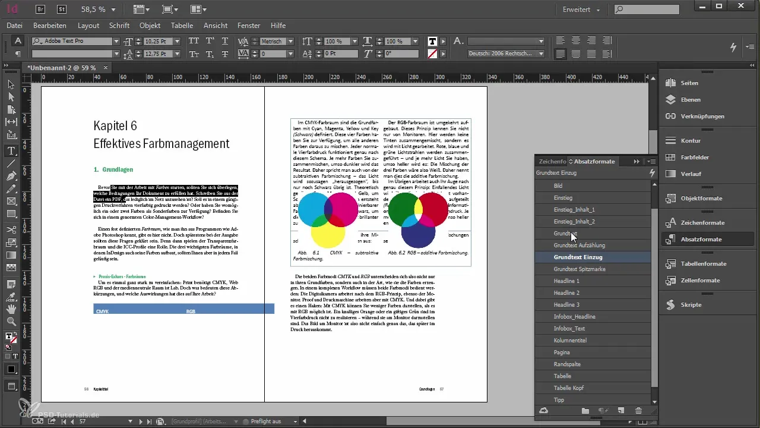
Task: Select the Eyedropper tool
Action: [x=11, y=296]
